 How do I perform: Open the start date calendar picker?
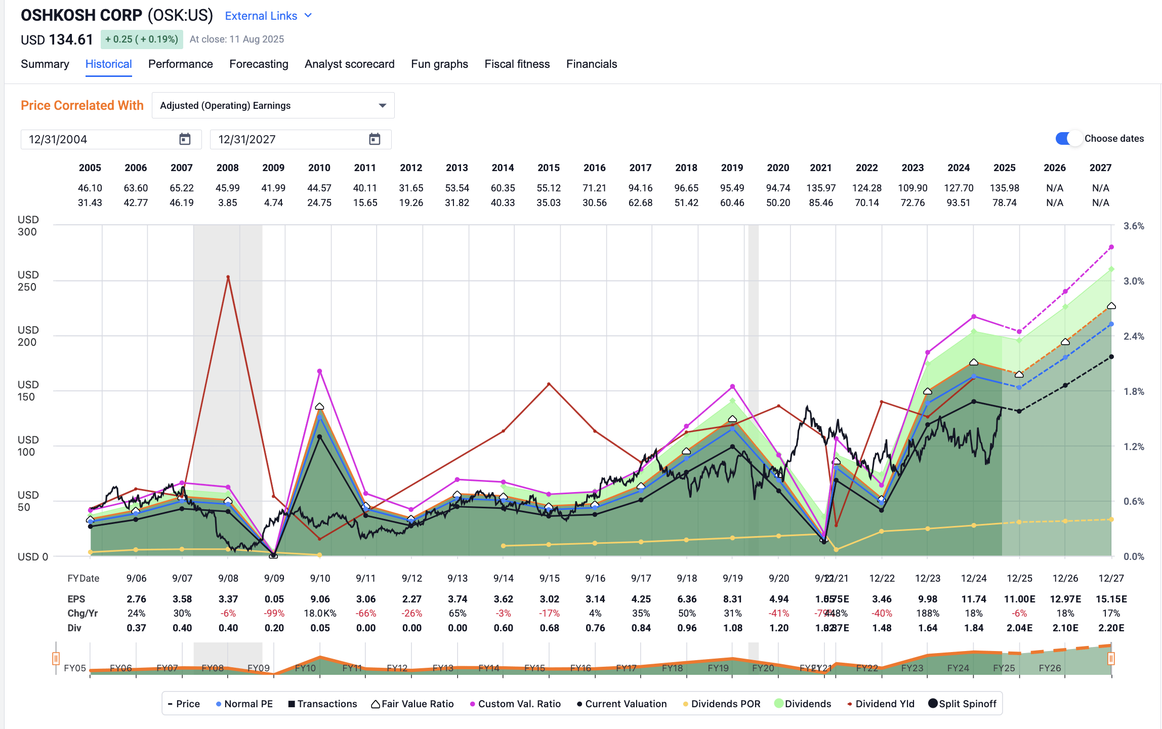coord(185,139)
